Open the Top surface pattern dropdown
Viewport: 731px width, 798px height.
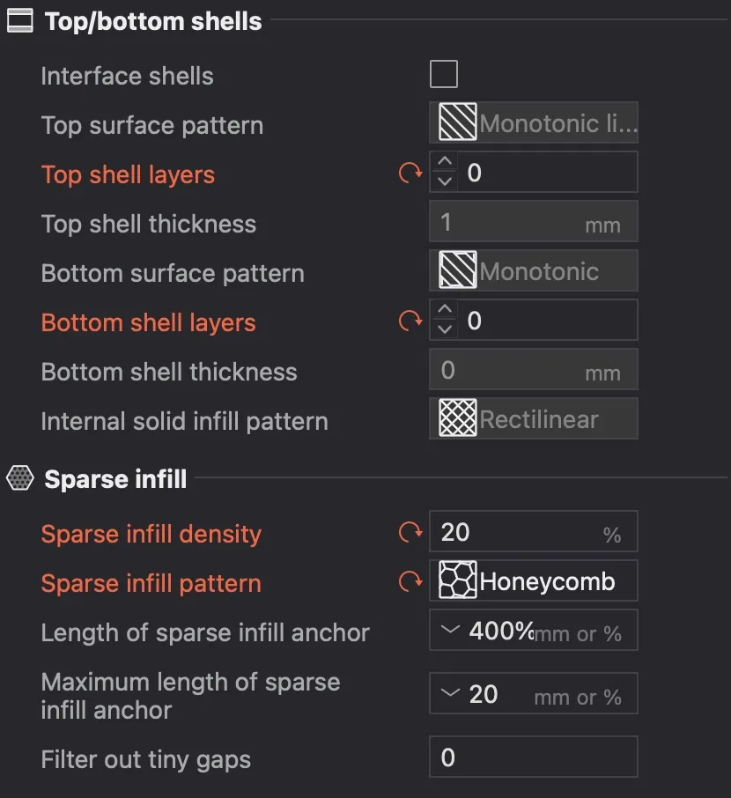pos(534,122)
